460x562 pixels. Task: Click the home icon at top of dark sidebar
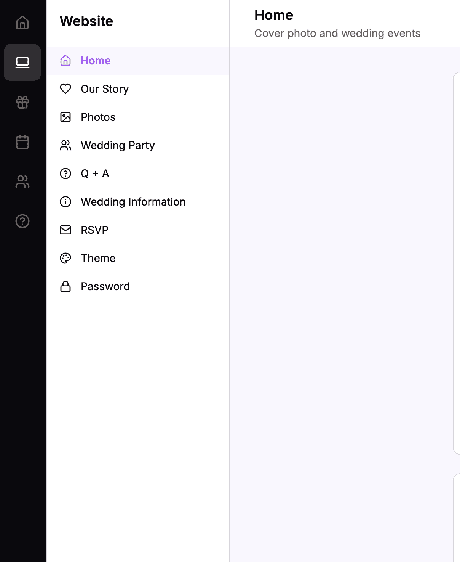[x=22, y=23]
